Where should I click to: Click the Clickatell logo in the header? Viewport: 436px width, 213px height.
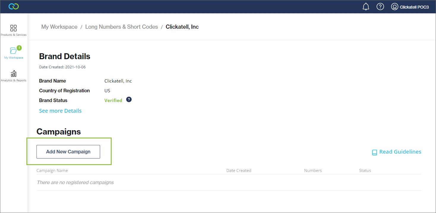pyautogui.click(x=14, y=7)
